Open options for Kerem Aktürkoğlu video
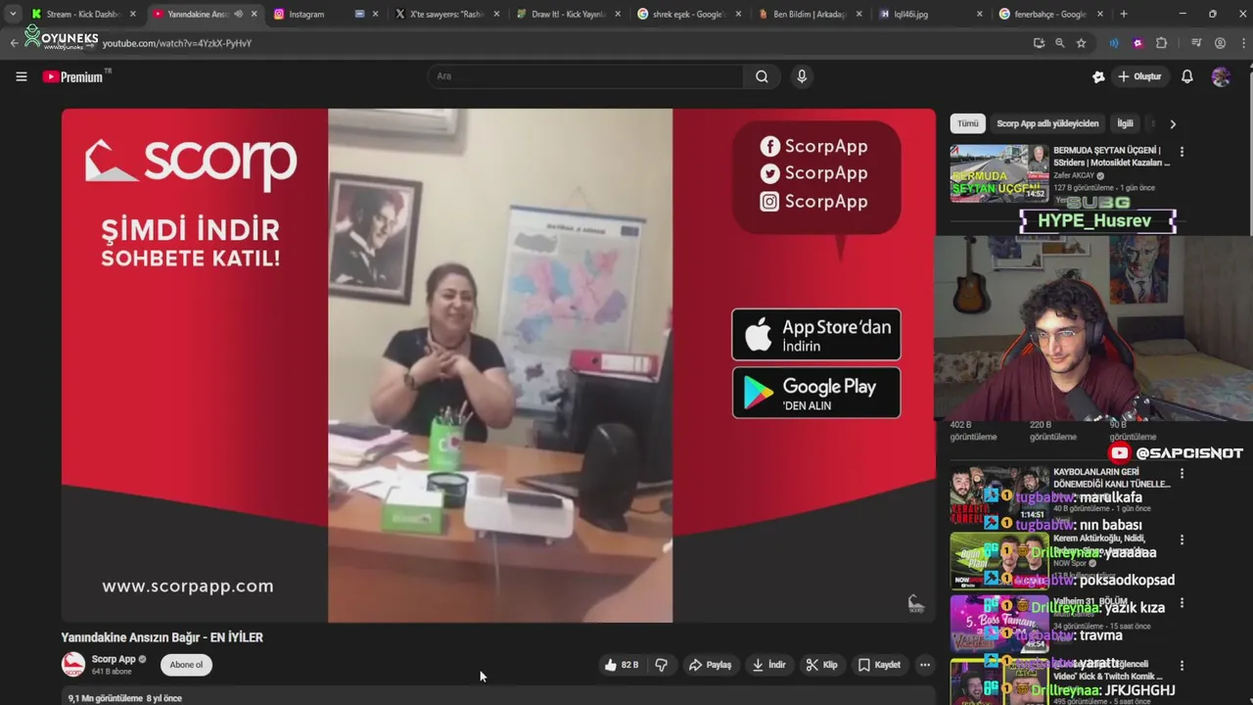Viewport: 1253px width, 705px height. (x=1182, y=540)
